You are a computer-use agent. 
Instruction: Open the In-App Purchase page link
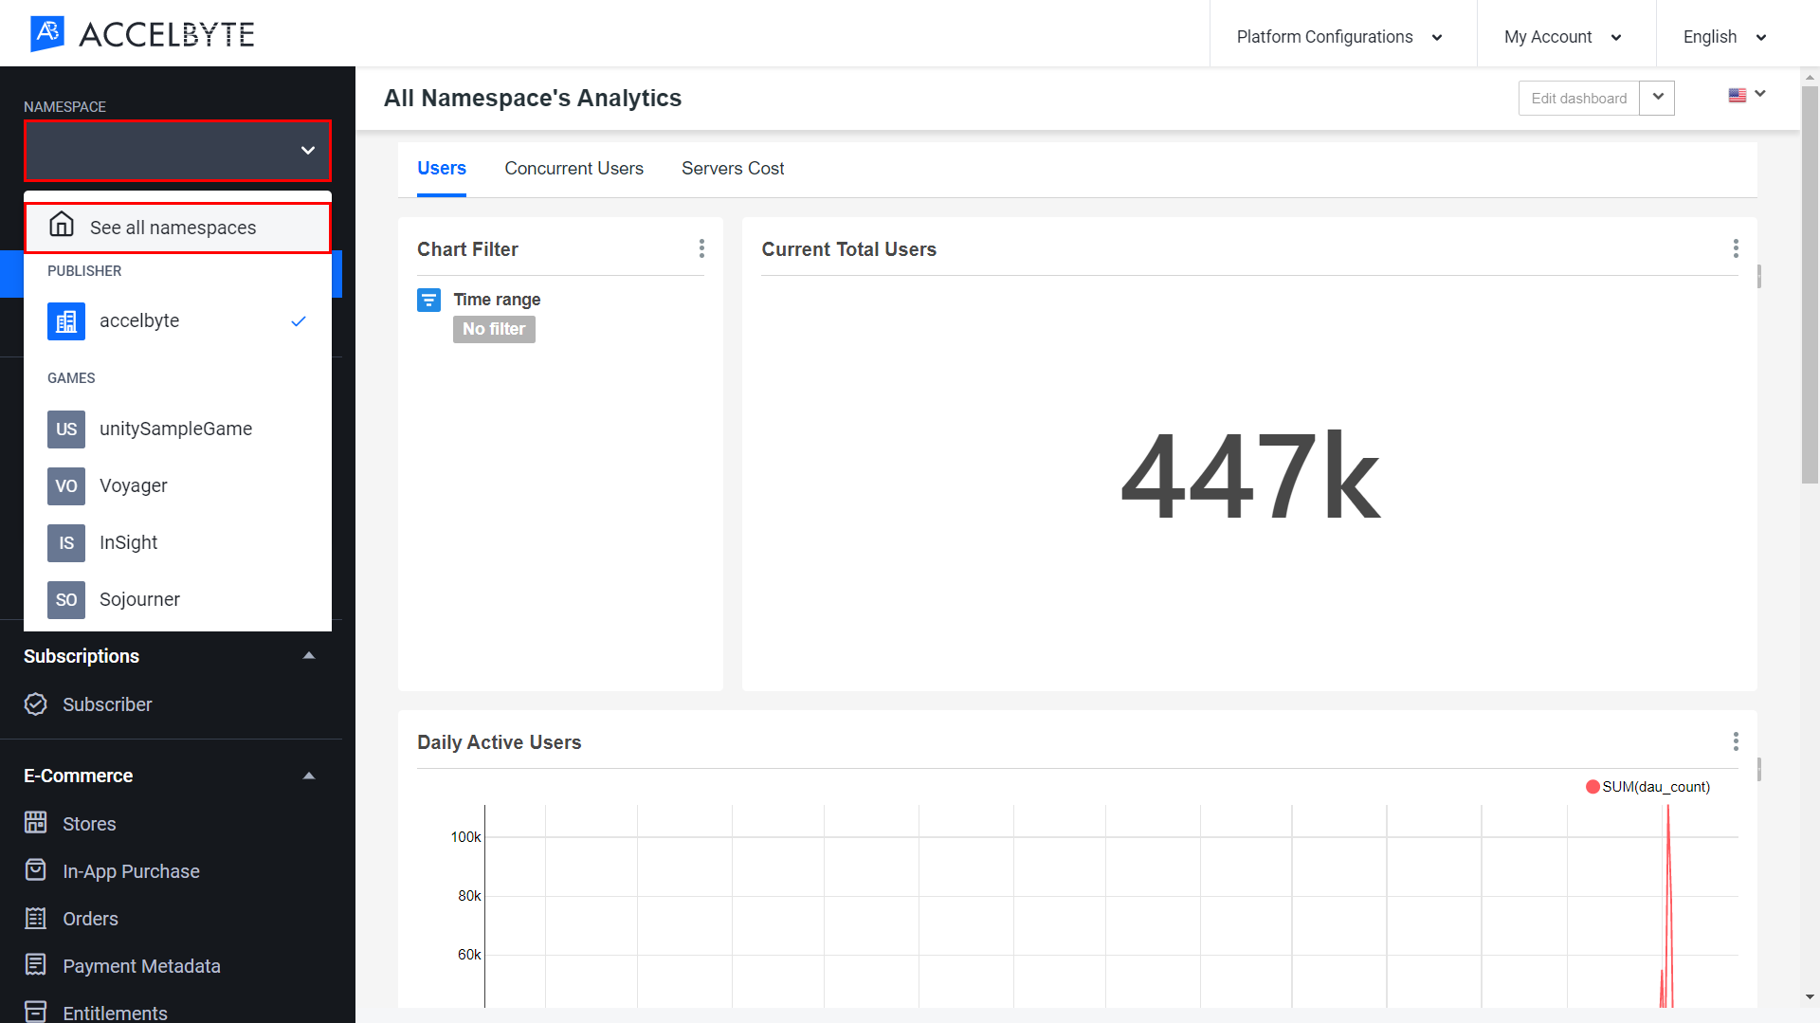(131, 871)
